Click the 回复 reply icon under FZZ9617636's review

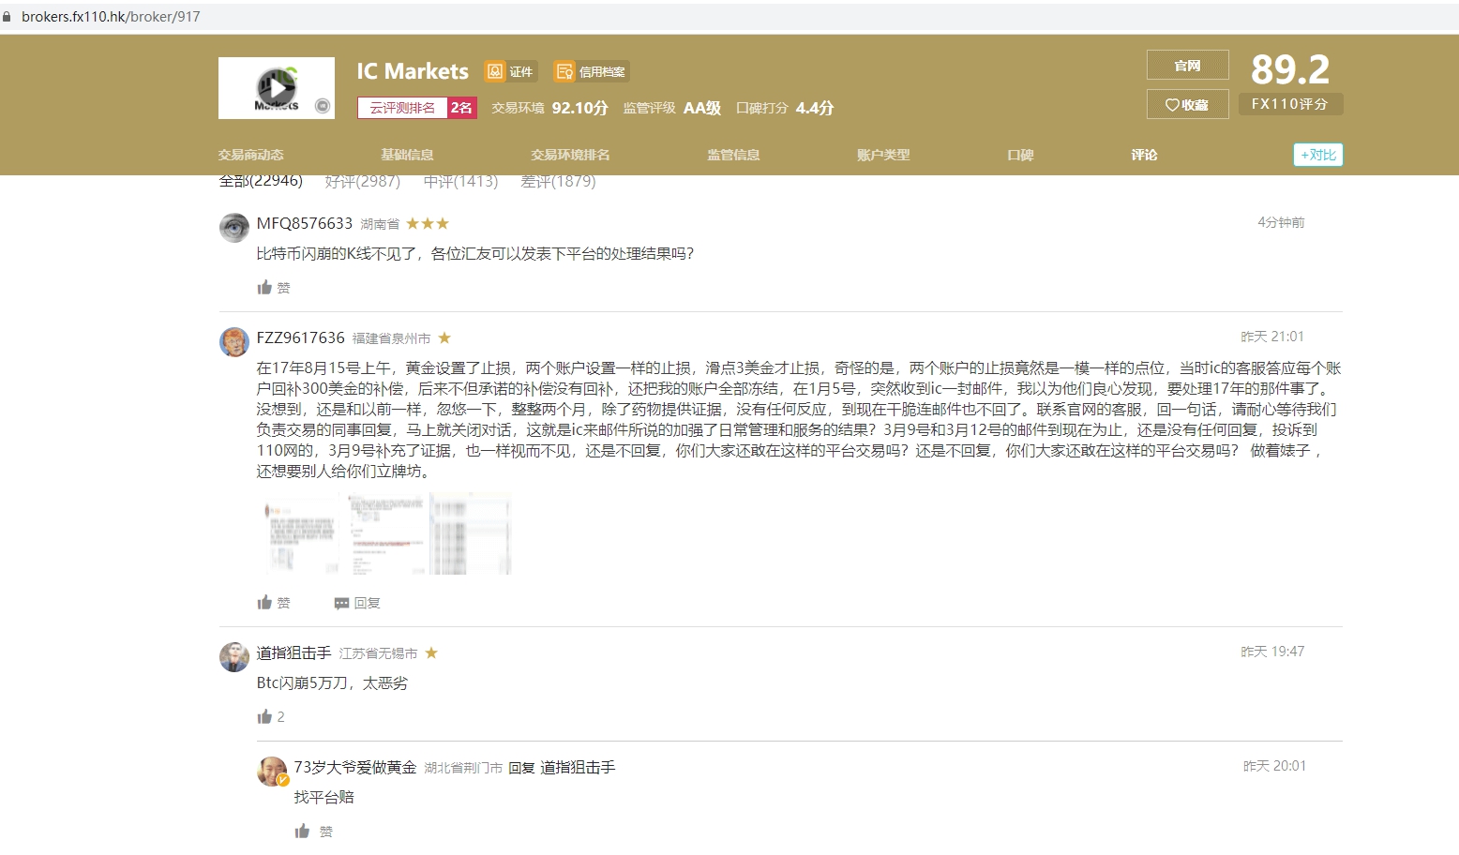point(342,603)
